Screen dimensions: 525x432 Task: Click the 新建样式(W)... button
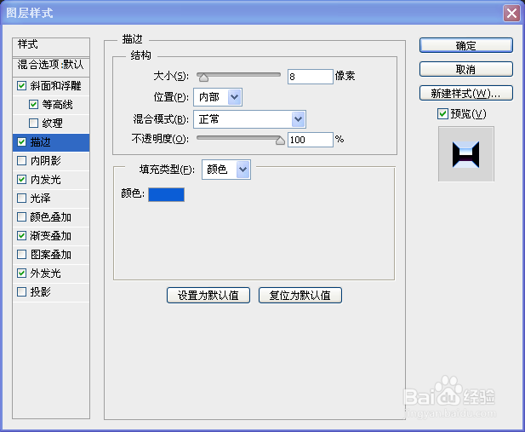(466, 93)
